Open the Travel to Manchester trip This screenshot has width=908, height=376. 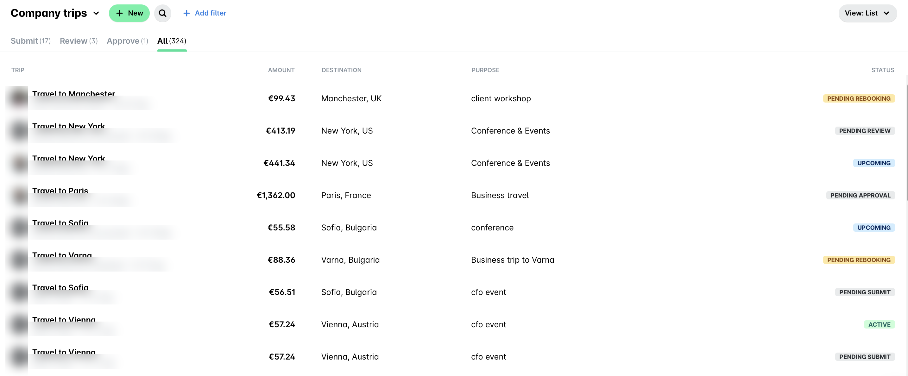tap(74, 94)
